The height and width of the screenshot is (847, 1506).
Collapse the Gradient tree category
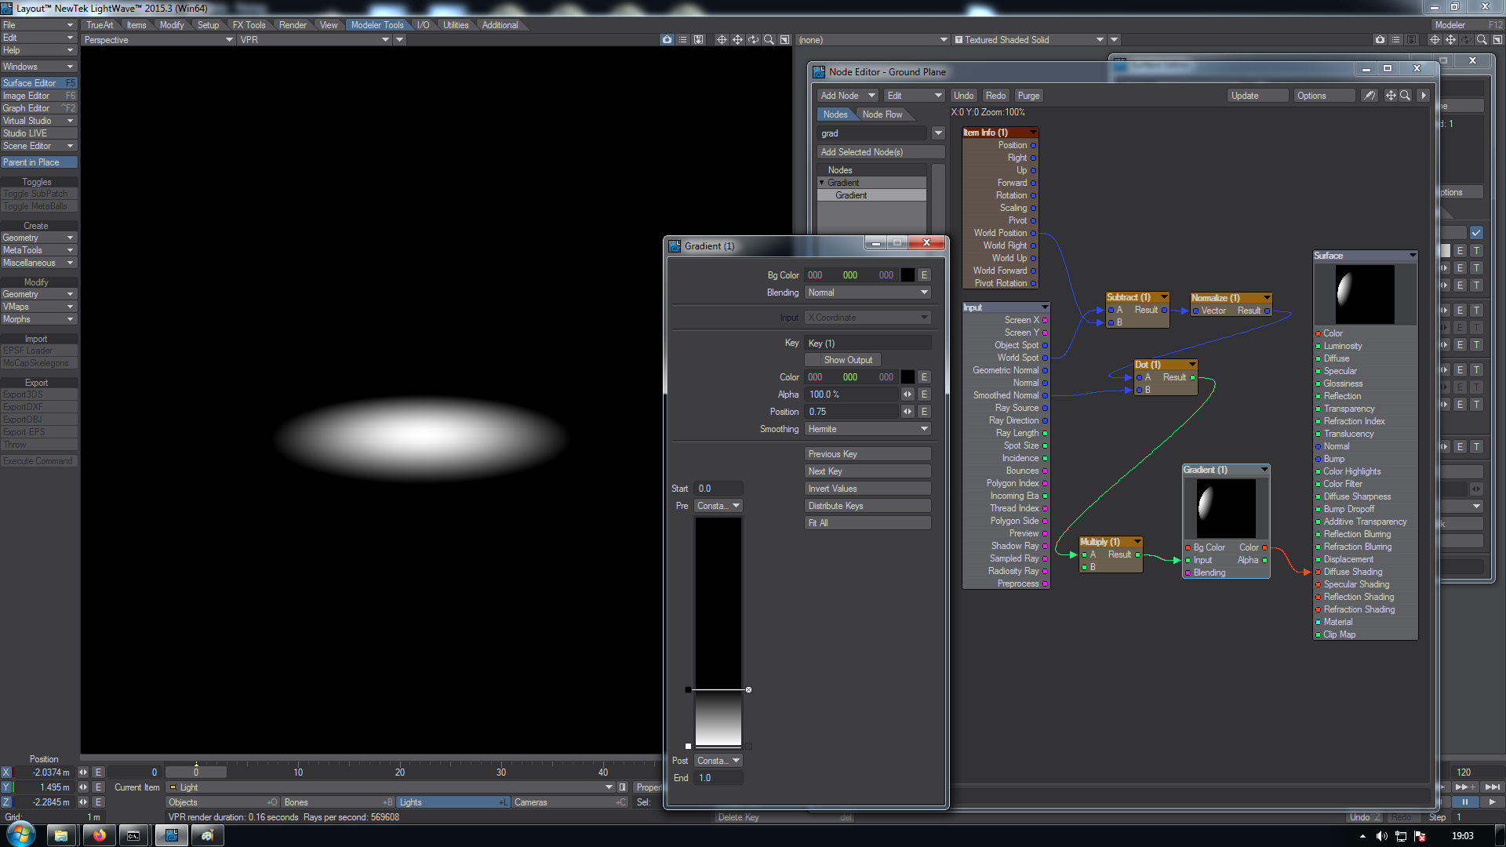coord(822,183)
